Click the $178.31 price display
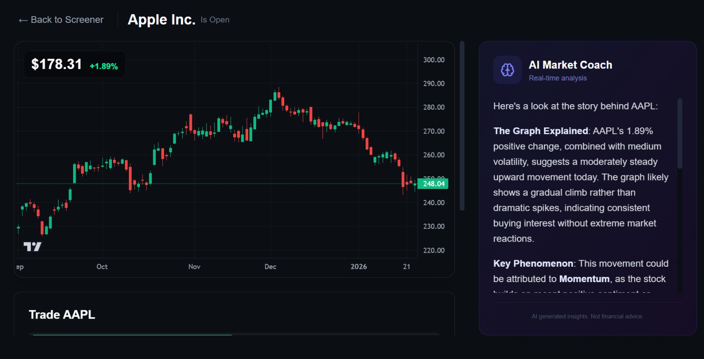This screenshot has height=359, width=704. (x=56, y=64)
